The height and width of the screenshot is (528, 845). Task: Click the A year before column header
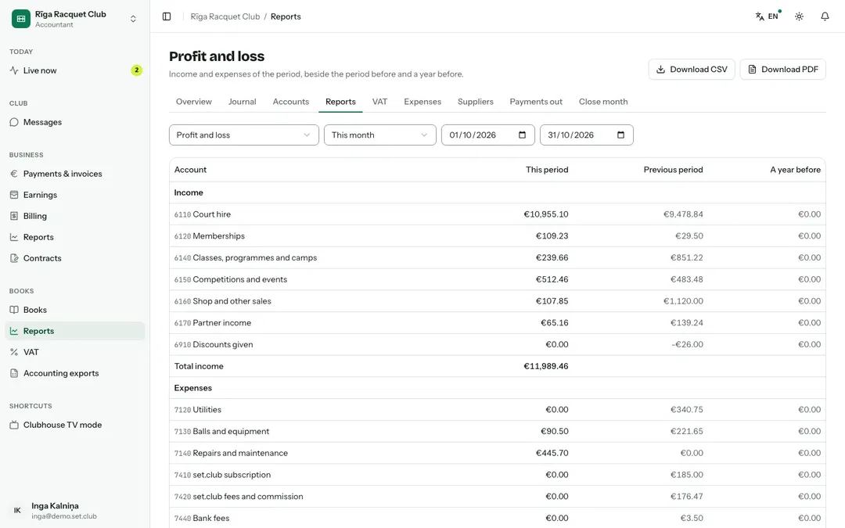point(796,170)
